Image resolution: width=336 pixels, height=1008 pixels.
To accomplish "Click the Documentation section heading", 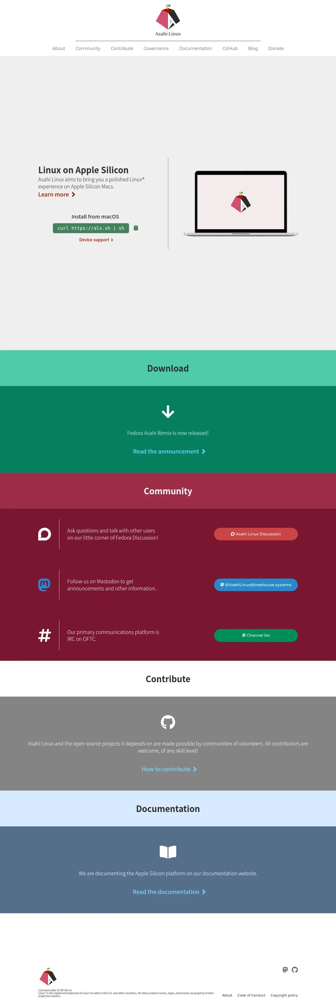I will (168, 809).
